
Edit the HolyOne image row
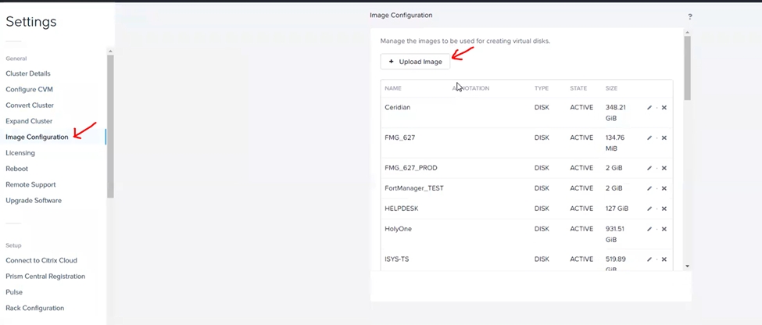pos(649,230)
